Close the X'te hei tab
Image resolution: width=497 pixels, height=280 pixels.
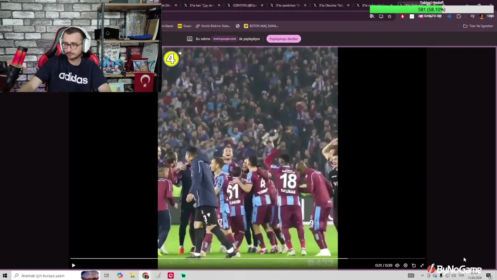click(x=219, y=5)
